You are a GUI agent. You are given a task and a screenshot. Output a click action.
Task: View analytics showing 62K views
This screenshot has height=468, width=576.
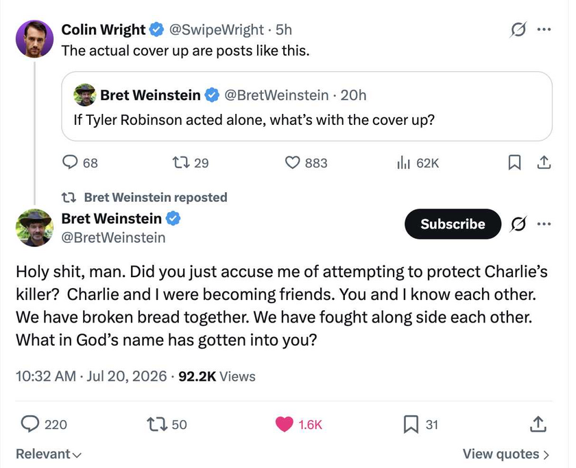[x=403, y=162]
